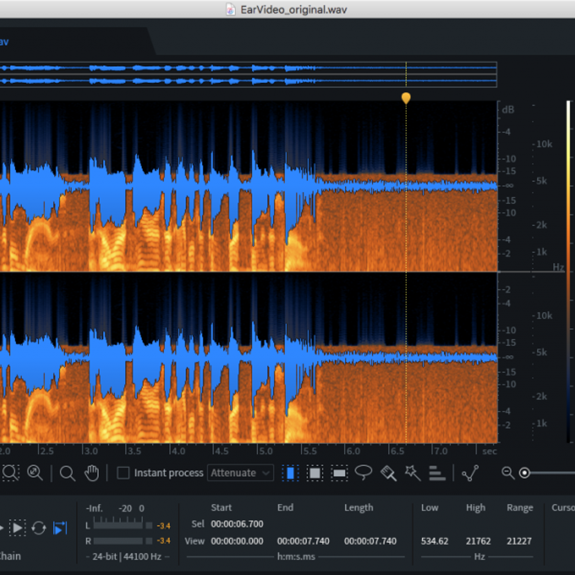Open the Attenuate mode dropdown
The height and width of the screenshot is (575, 575).
[x=241, y=473]
